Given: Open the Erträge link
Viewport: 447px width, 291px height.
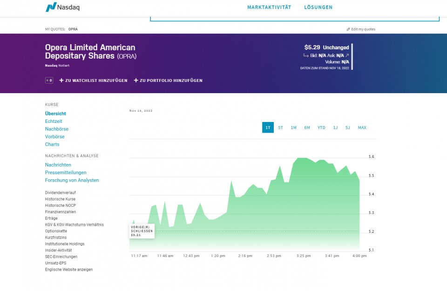Looking at the screenshot, I should 51,218.
